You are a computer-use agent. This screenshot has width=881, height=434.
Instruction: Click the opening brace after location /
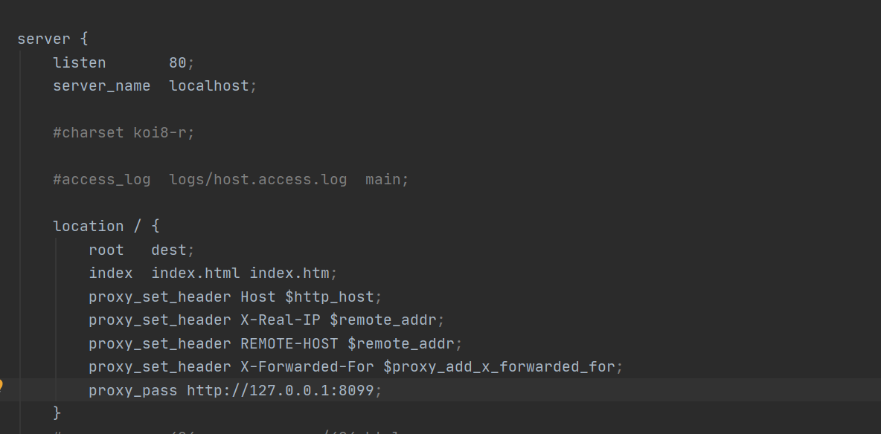(x=156, y=226)
